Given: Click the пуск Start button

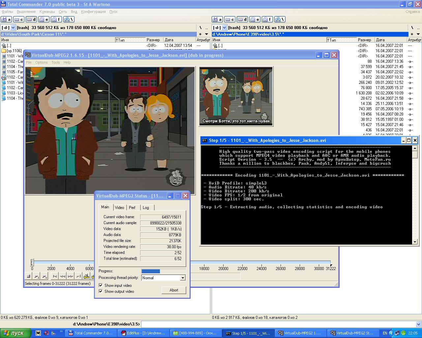Looking at the screenshot, I should point(15,333).
